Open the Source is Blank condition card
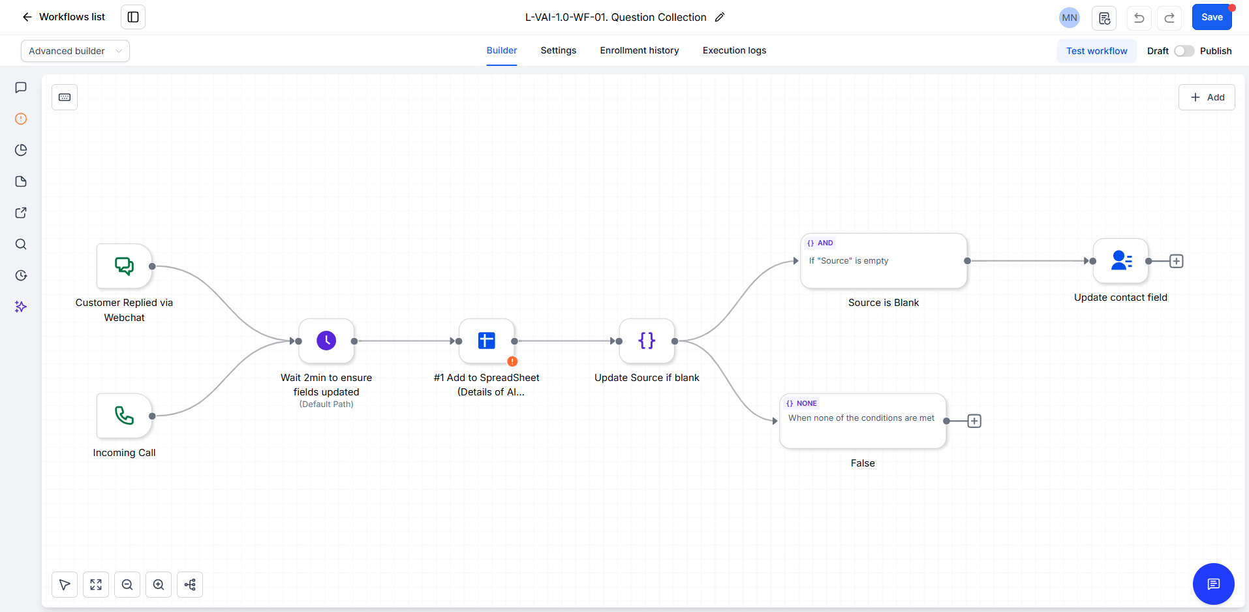 [884, 261]
